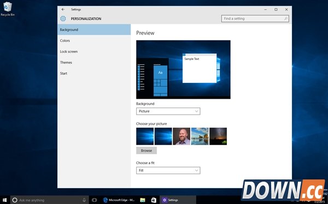Image resolution: width=328 pixels, height=204 pixels.
Task: Go back using the Settings back arrow
Action: coord(63,9)
